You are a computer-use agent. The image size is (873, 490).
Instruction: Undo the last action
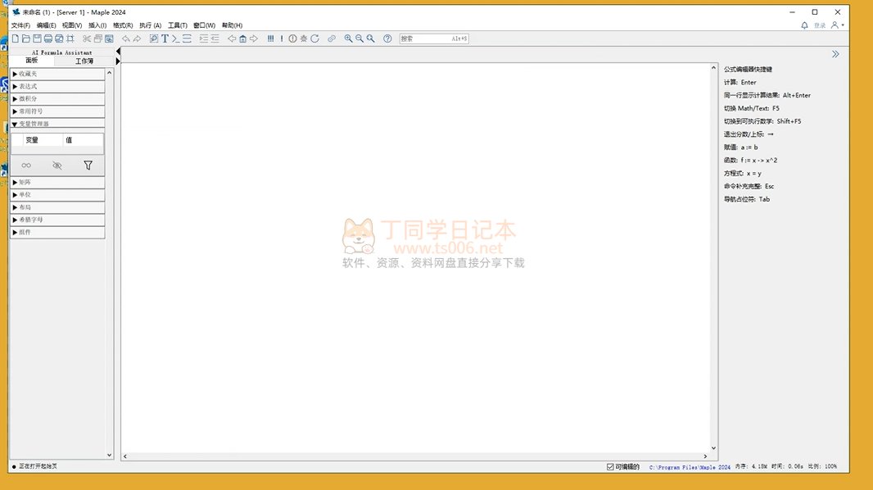tap(126, 39)
